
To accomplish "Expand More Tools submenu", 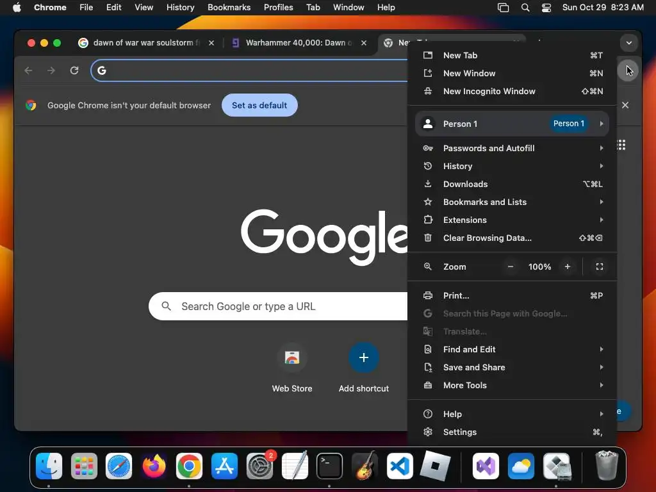I will point(512,385).
